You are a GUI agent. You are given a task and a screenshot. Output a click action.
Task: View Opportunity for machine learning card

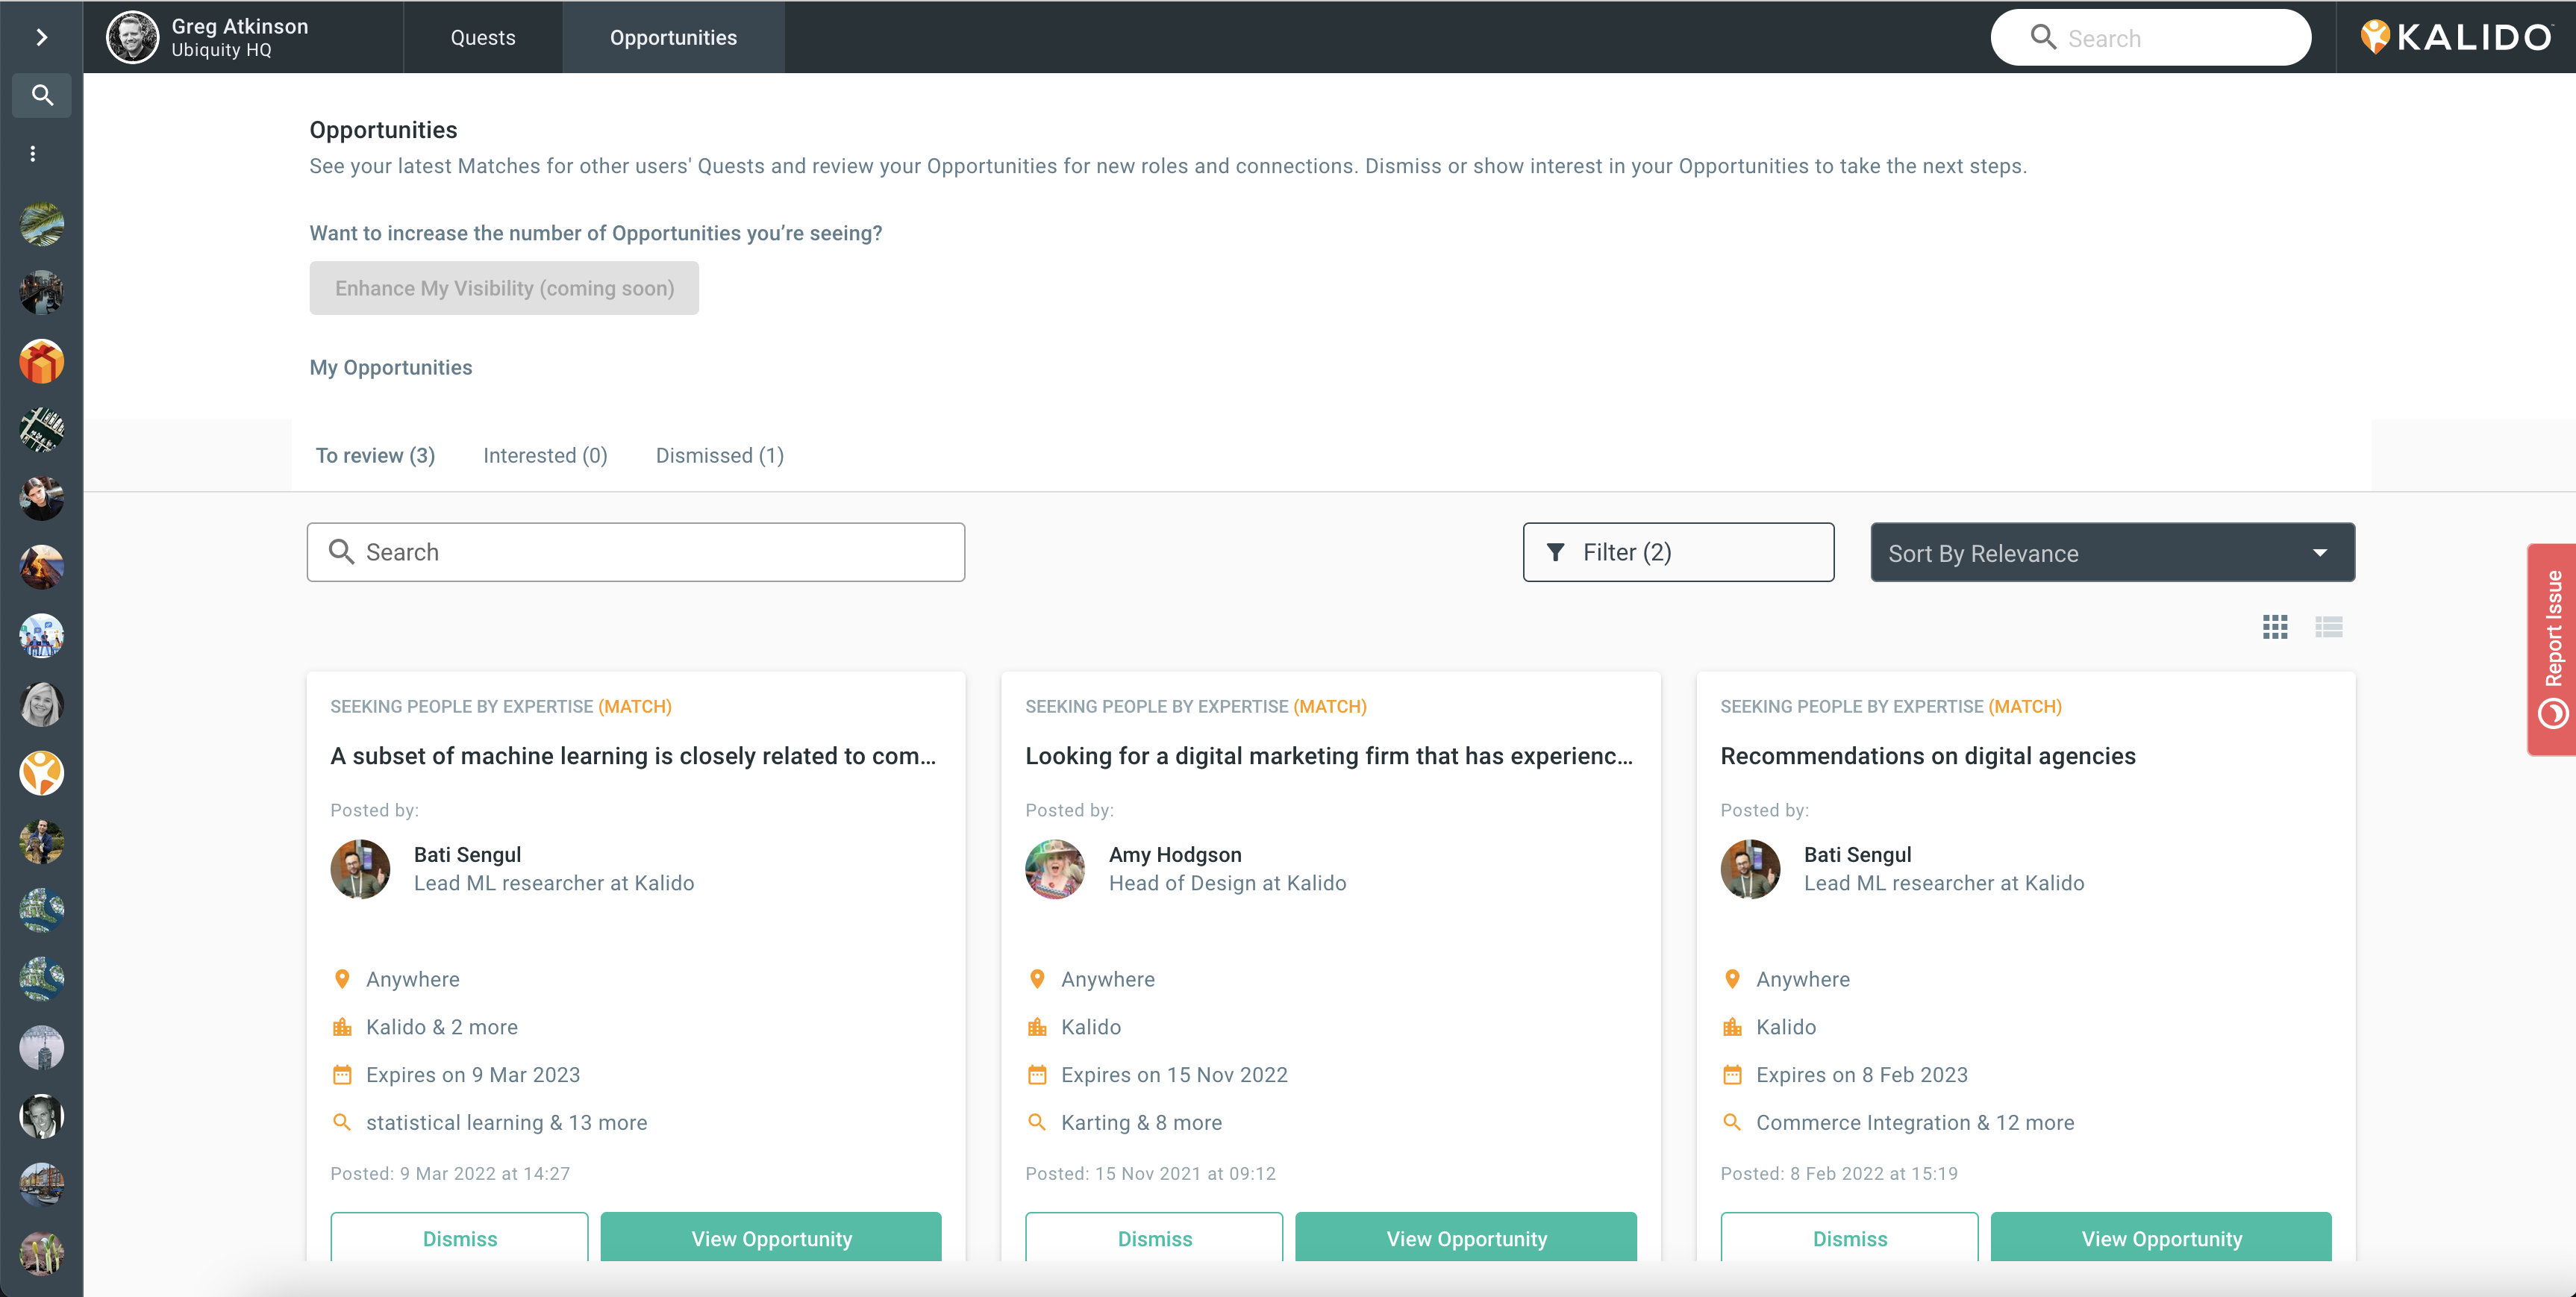[x=771, y=1239]
